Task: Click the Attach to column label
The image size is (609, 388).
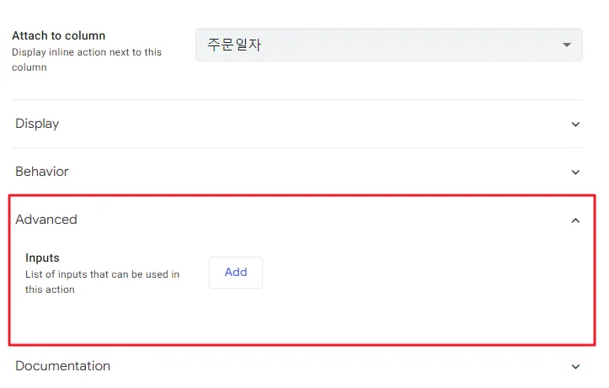Action: pyautogui.click(x=59, y=36)
